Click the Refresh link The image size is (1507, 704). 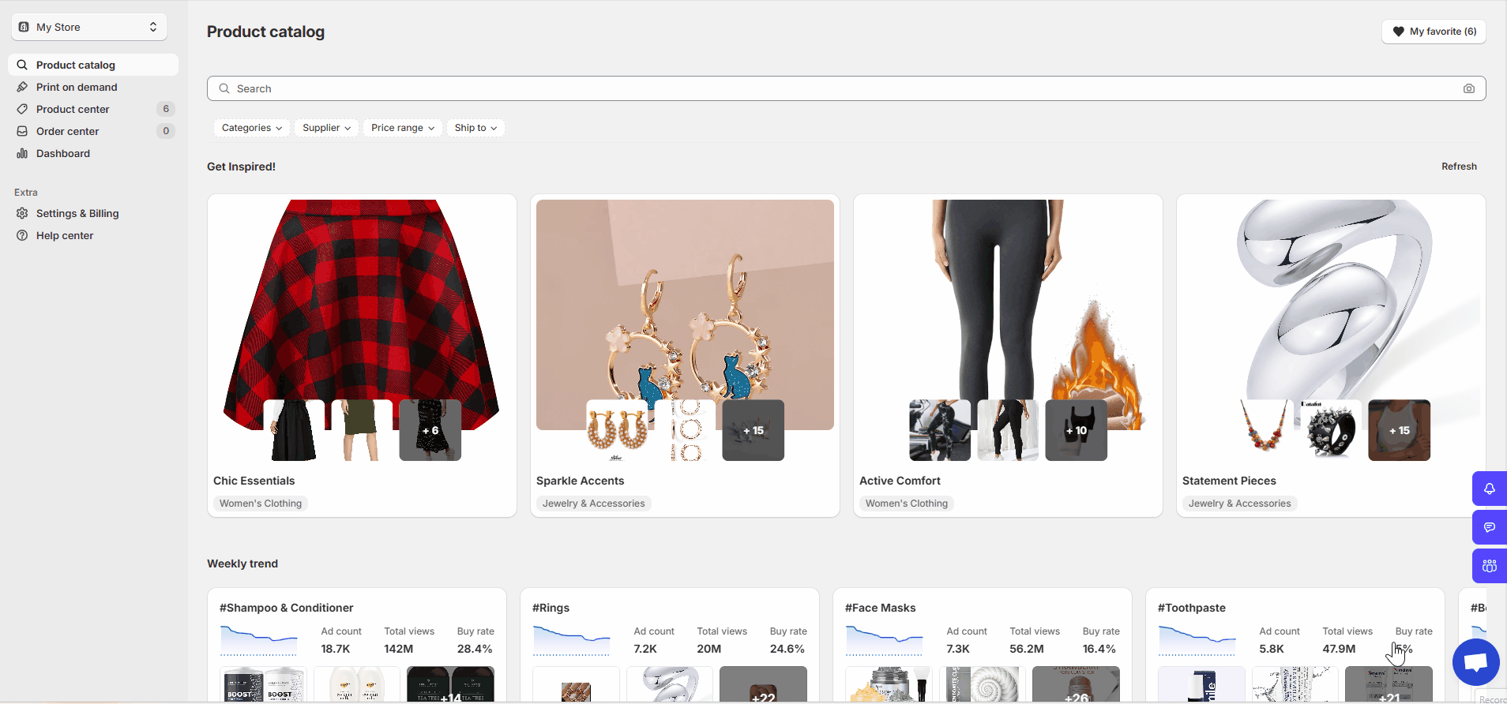(x=1458, y=167)
